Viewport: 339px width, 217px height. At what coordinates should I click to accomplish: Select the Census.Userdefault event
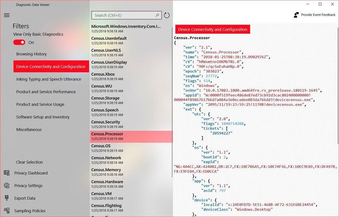tap(131, 41)
